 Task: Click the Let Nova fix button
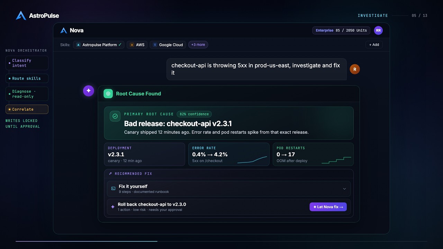[328, 207]
